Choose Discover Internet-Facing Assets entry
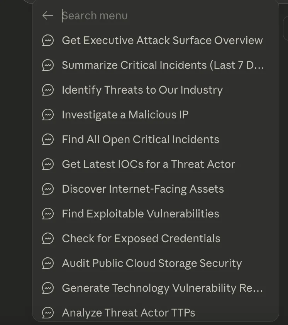Image resolution: width=288 pixels, height=325 pixels. point(143,189)
